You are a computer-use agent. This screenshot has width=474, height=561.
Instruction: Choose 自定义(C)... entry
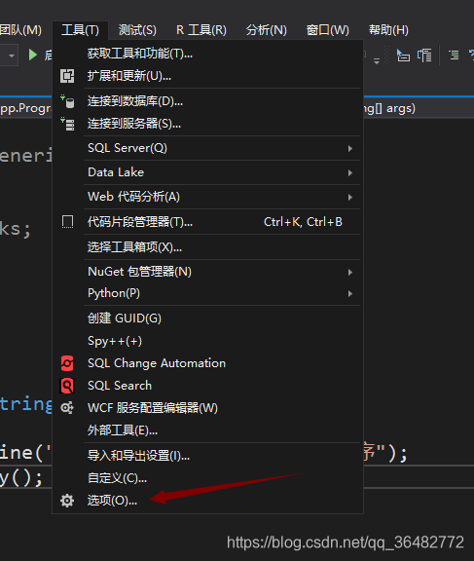[x=207, y=478]
